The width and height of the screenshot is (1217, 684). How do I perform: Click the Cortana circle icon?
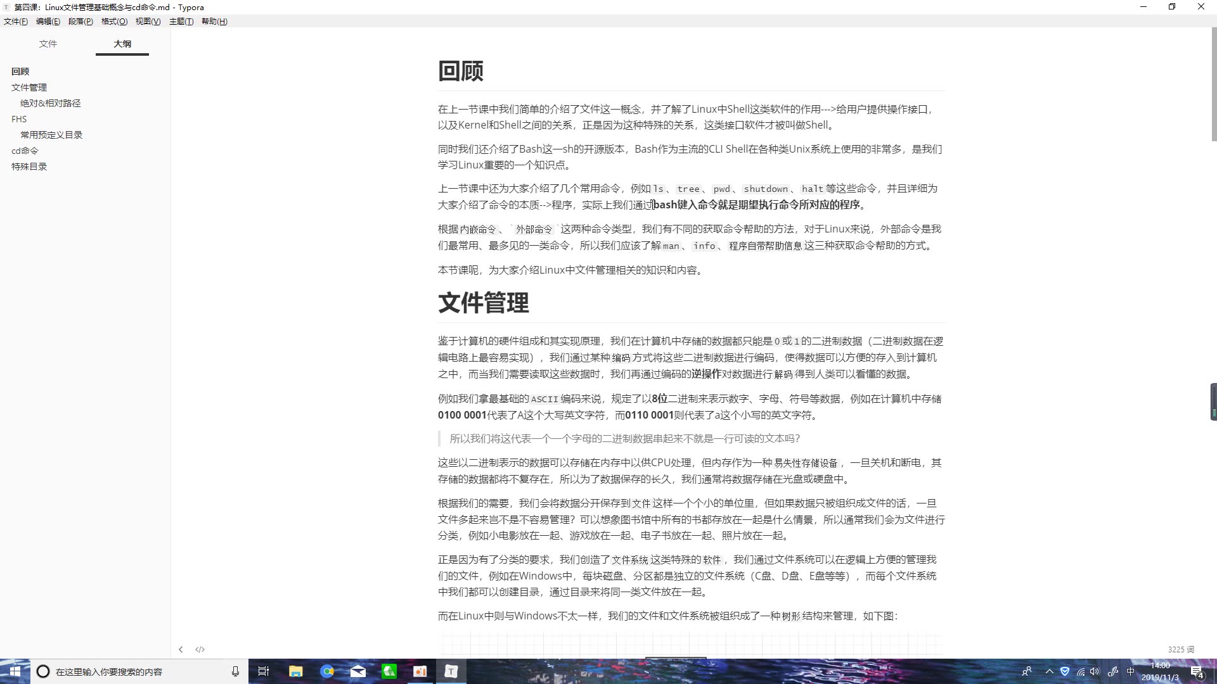tap(43, 671)
